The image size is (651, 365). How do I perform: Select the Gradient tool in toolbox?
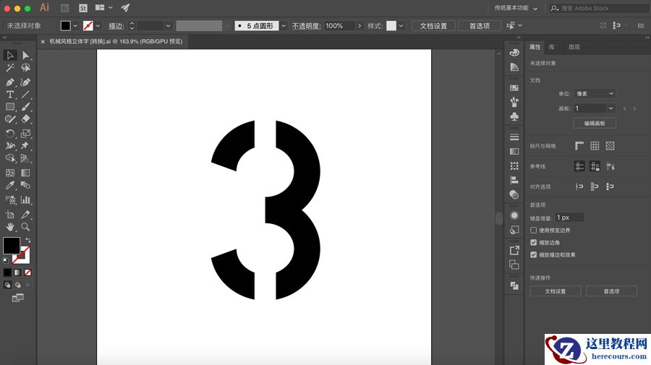coord(26,173)
